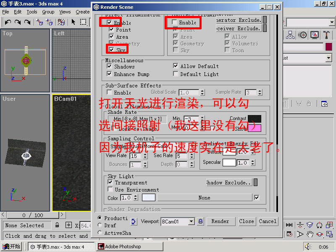336x252 pixels.
Task: Click the Global Scale spinner arrows
Action: [x=202, y=92]
